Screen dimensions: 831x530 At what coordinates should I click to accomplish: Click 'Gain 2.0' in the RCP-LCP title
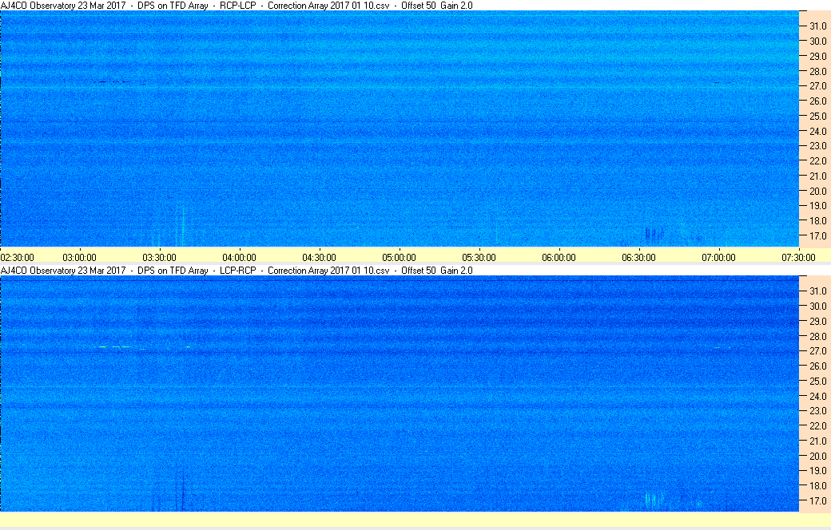456,6
